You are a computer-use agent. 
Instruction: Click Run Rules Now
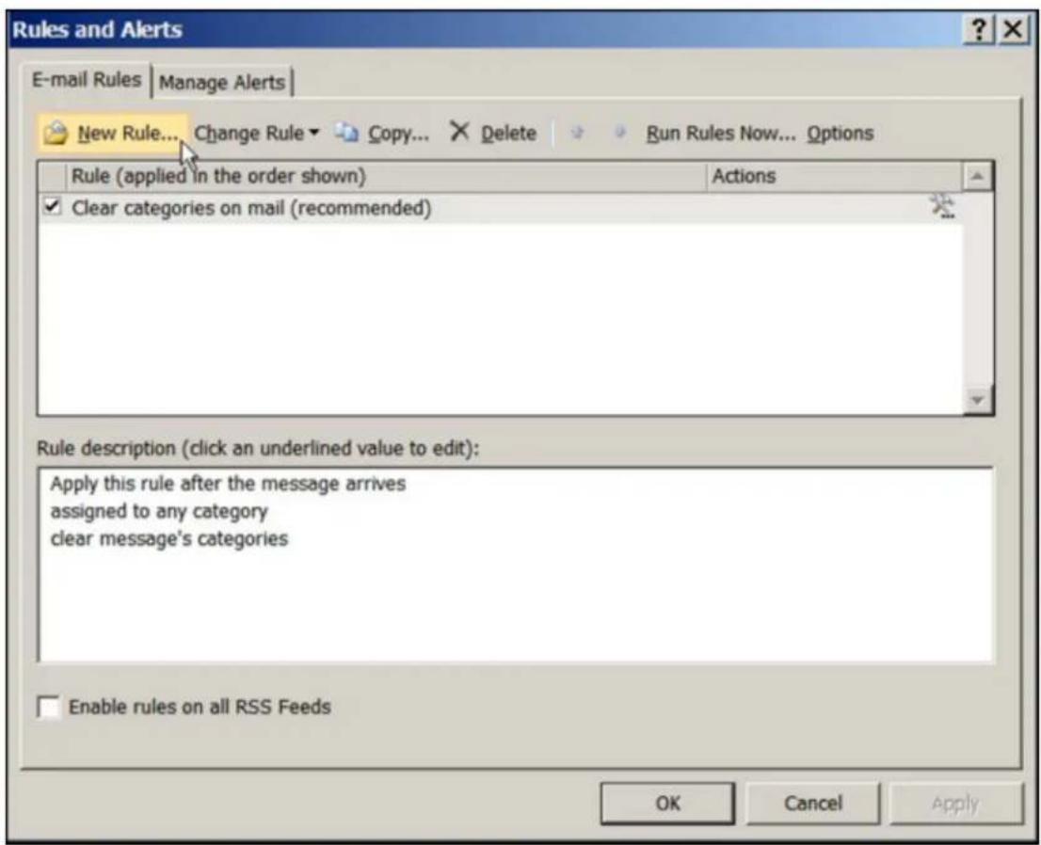[720, 134]
